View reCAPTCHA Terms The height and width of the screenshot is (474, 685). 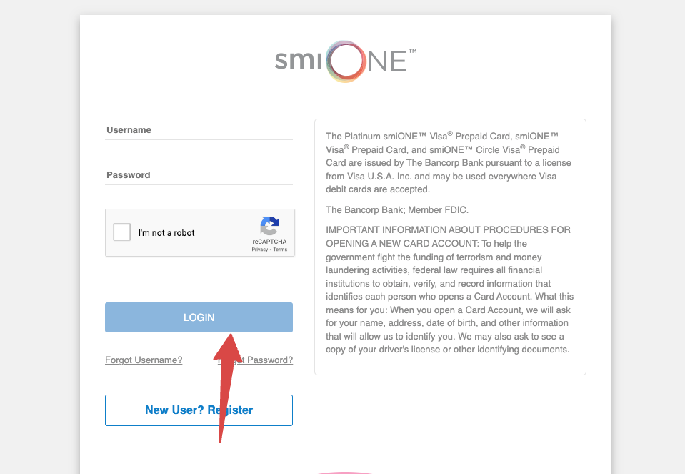[x=281, y=249]
